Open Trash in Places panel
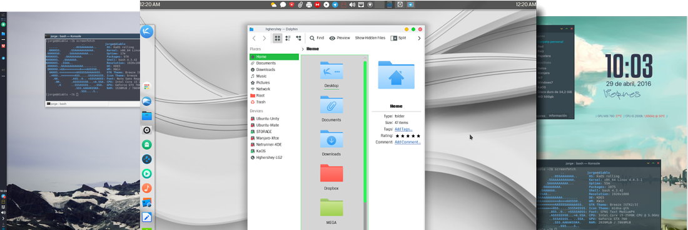 pyautogui.click(x=274, y=102)
